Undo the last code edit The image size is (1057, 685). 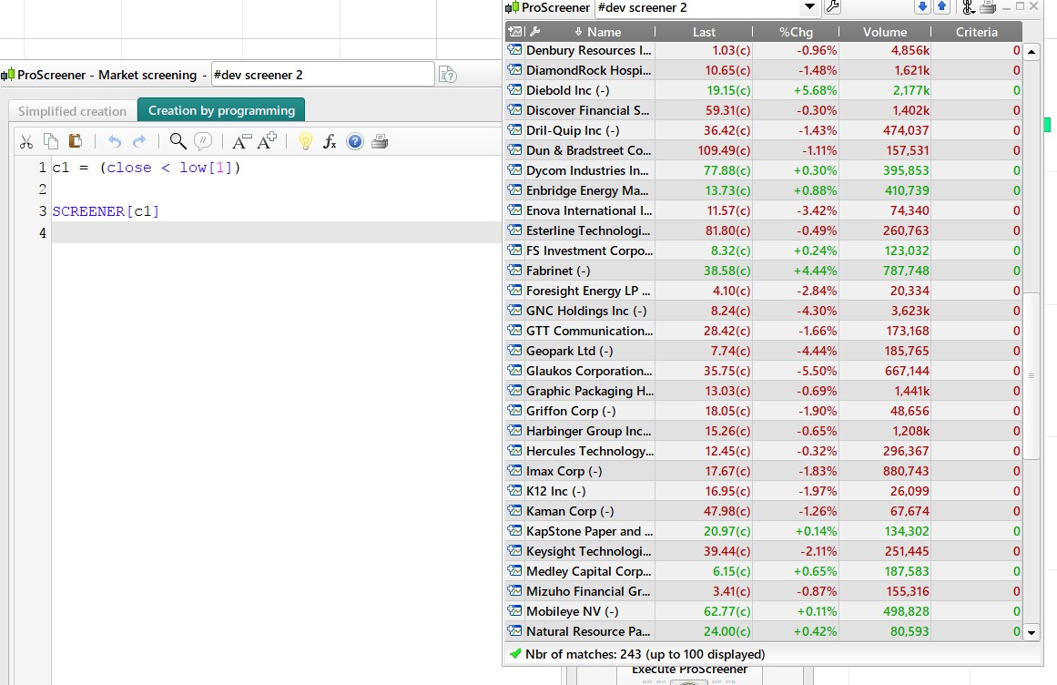click(115, 141)
